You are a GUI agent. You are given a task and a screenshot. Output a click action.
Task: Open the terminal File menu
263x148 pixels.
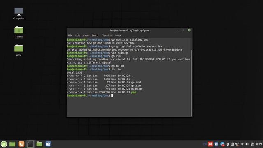click(70, 35)
